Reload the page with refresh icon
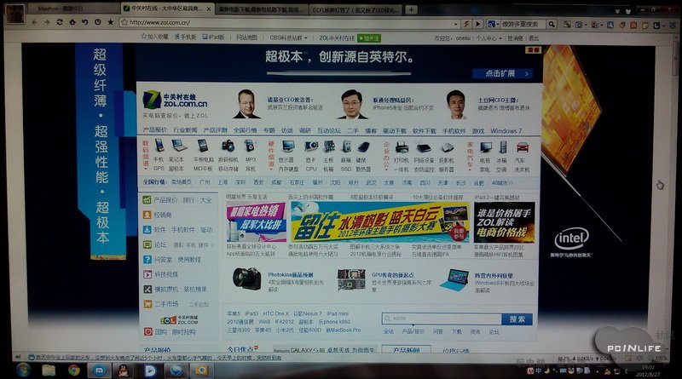 [60, 22]
